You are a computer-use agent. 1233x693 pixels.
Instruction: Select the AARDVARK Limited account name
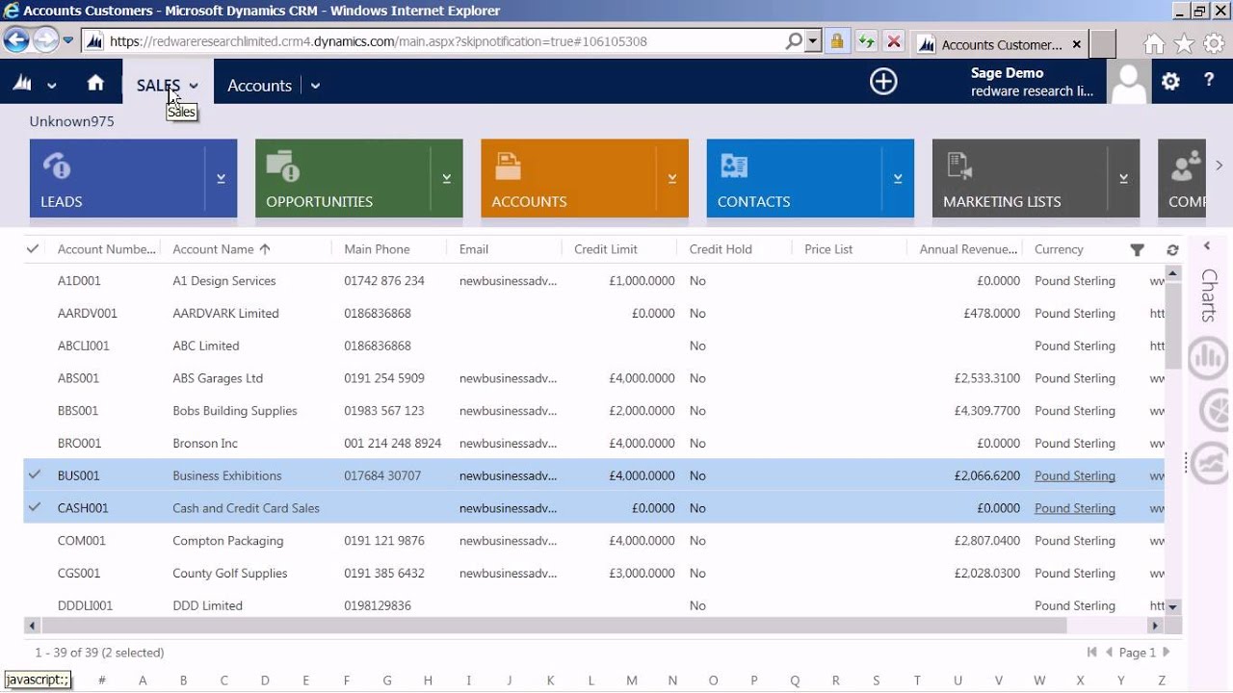point(225,313)
